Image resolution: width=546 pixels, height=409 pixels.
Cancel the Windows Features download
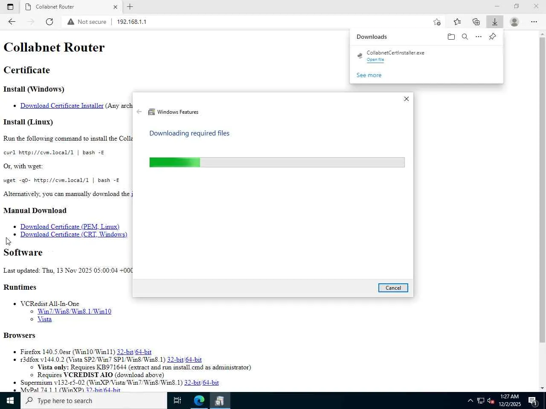pyautogui.click(x=393, y=288)
